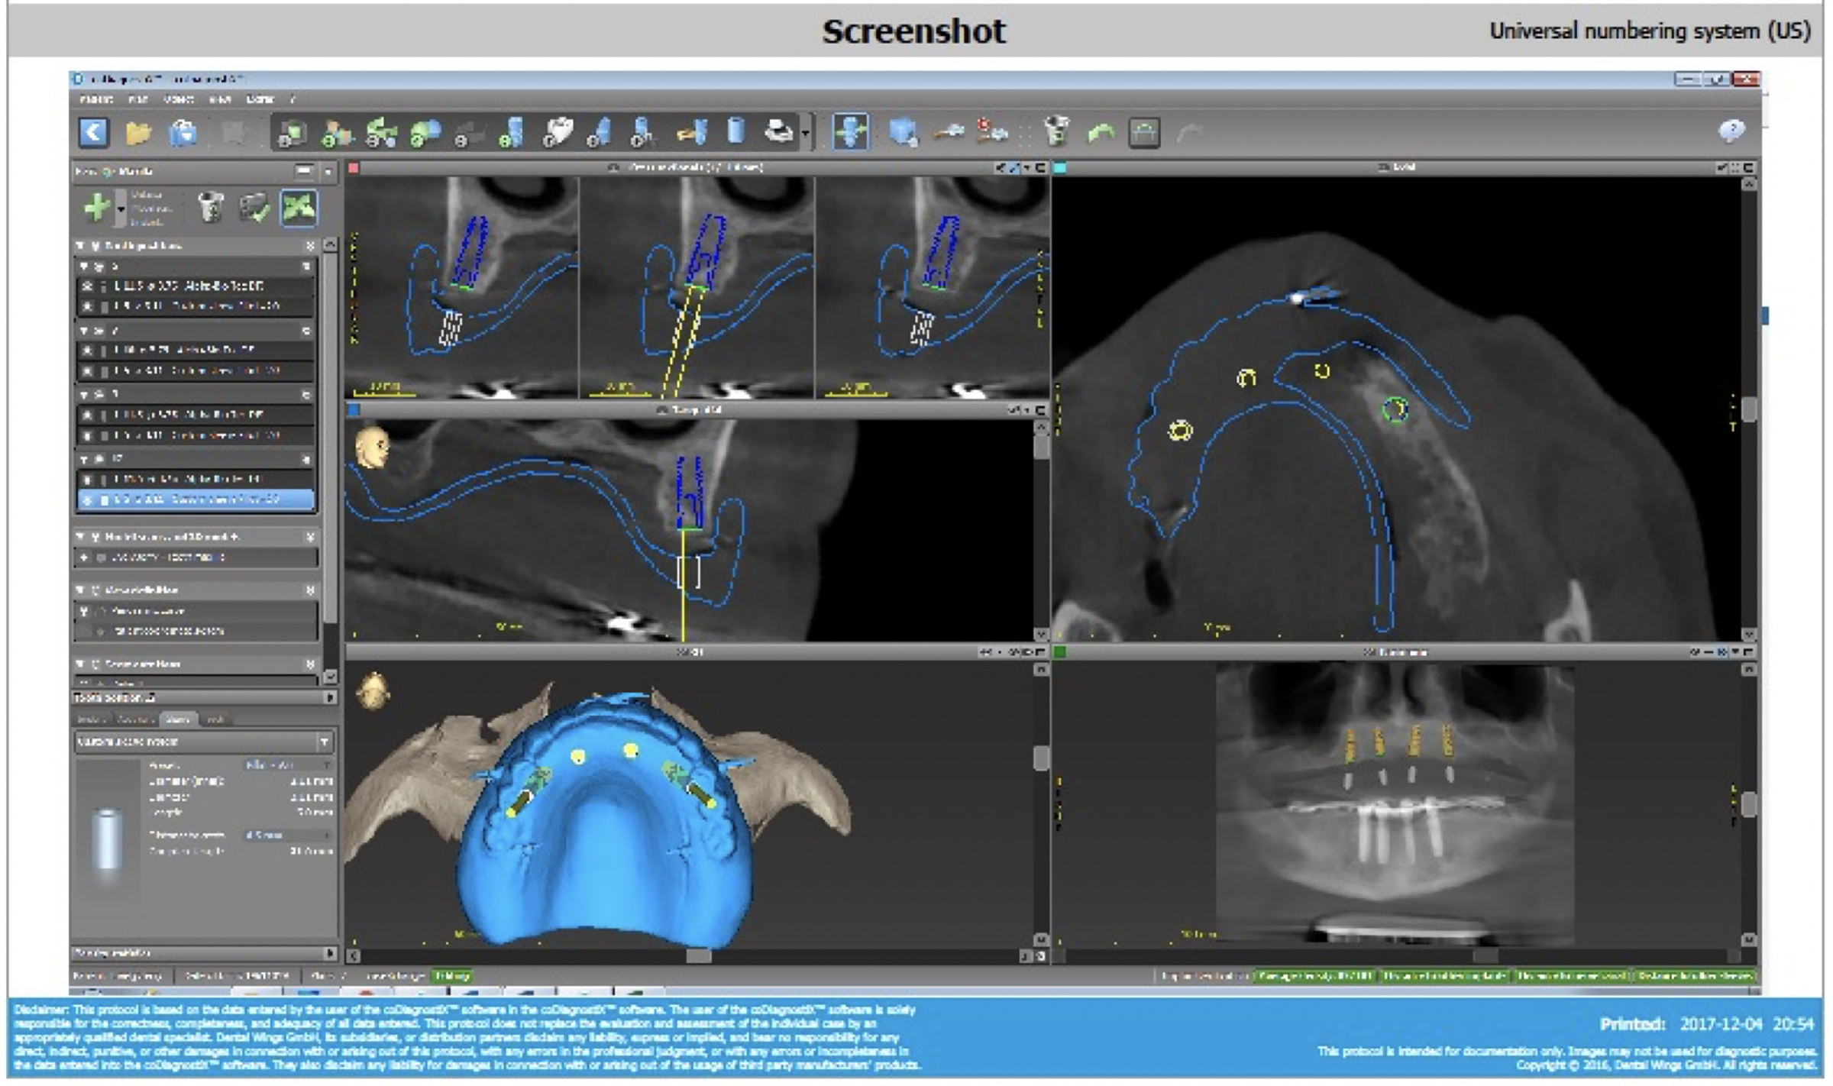Viewport: 1833px width, 1086px height.
Task: Click the head orientation thumbnail in tangential view
Action: 373,447
